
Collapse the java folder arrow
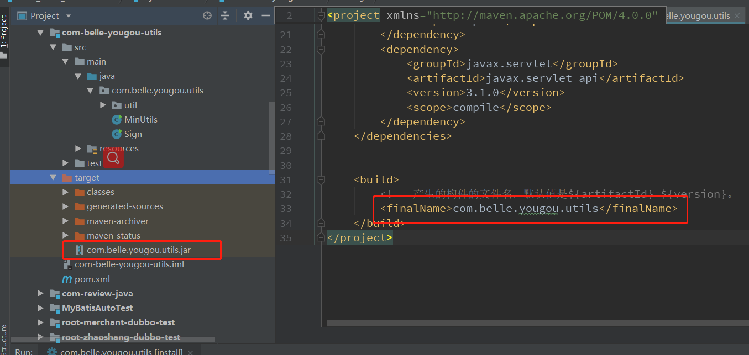click(x=78, y=76)
